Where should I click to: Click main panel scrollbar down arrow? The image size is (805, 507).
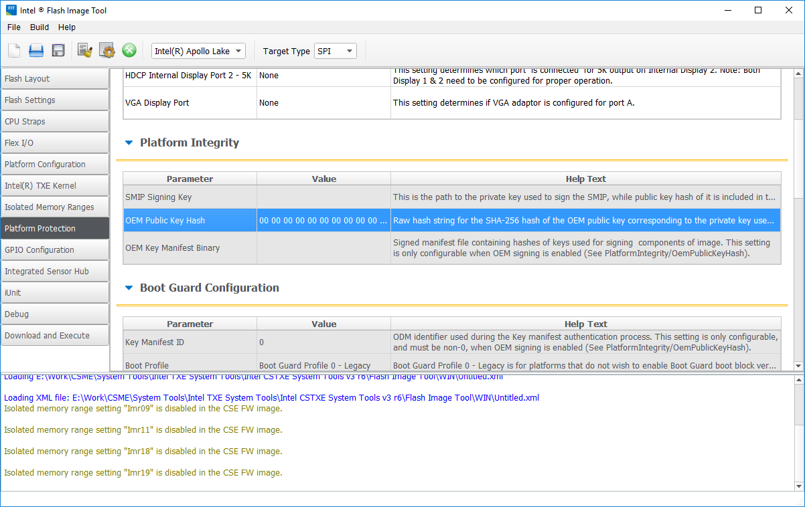[798, 366]
